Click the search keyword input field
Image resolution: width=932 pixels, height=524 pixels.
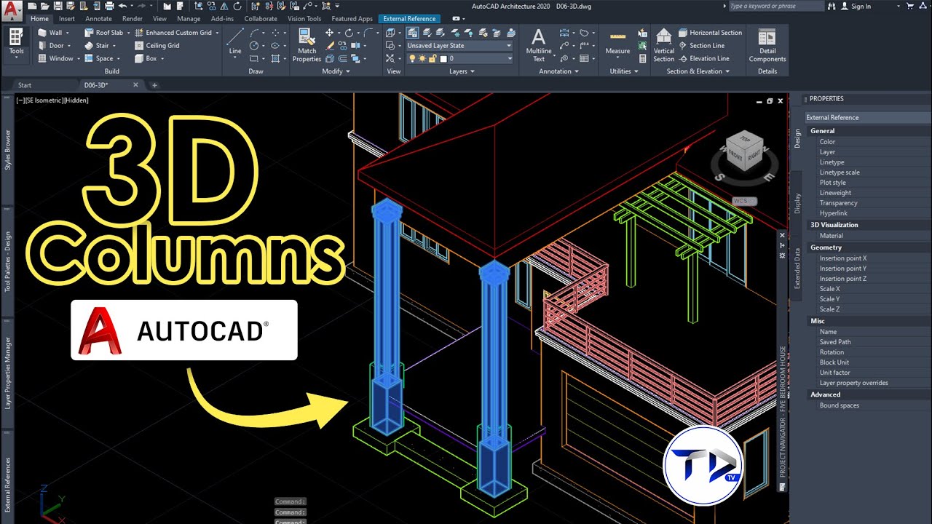777,6
